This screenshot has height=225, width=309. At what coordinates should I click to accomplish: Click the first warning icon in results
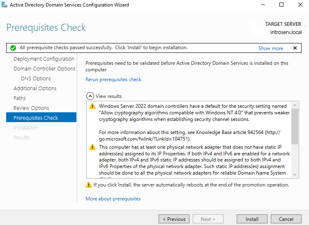pos(92,107)
